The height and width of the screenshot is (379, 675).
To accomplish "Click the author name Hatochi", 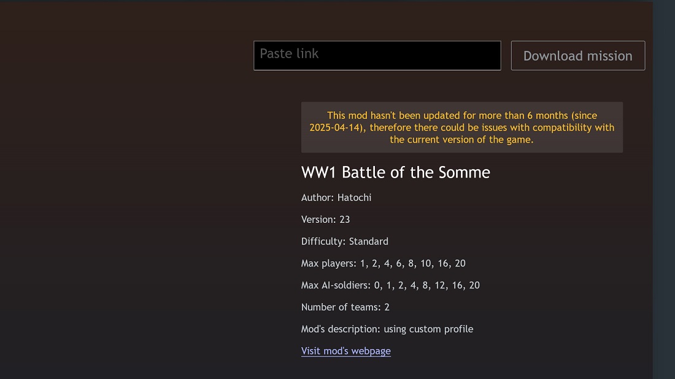I will coord(354,198).
